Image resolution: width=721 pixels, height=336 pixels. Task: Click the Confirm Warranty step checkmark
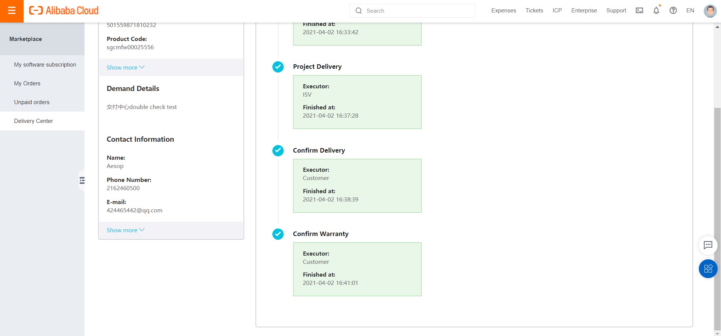[x=278, y=234]
